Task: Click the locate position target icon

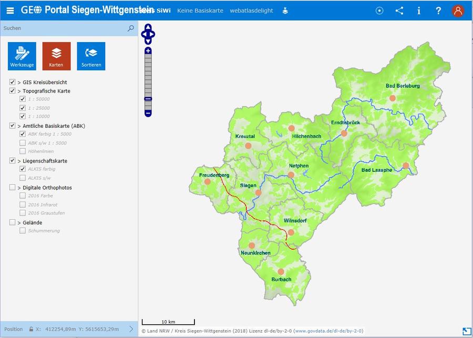Action: coord(380,11)
